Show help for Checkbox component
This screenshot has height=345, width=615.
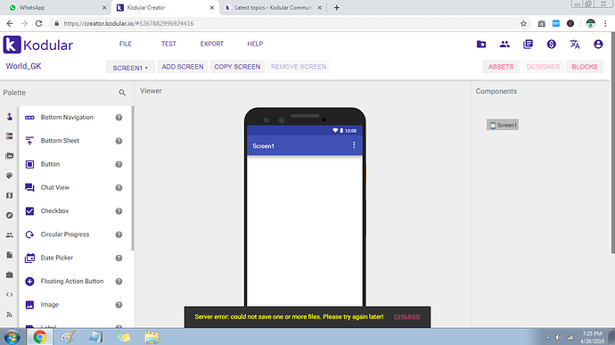click(x=119, y=211)
